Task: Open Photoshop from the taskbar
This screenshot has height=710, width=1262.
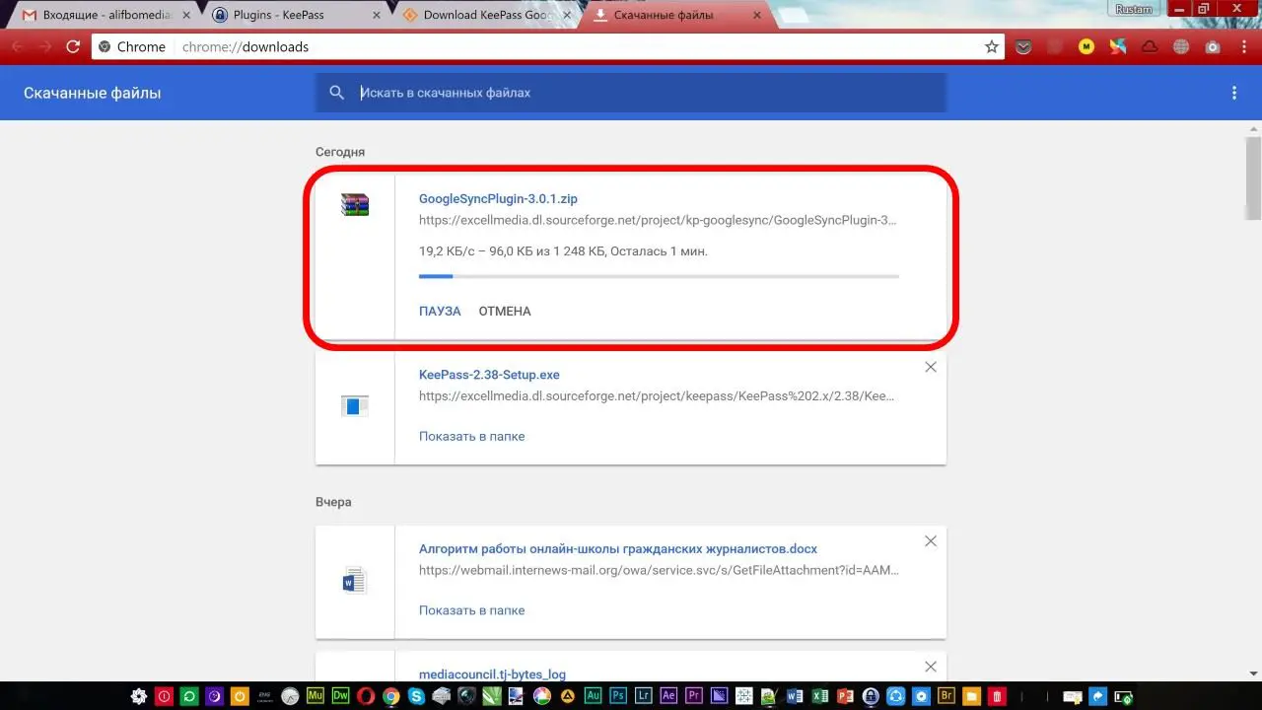Action: [619, 696]
